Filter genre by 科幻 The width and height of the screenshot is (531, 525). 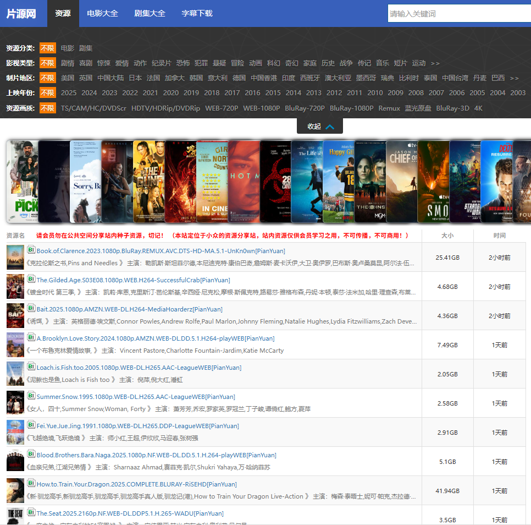click(273, 63)
